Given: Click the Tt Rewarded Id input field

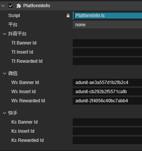Looking at the screenshot, I should [108, 61].
